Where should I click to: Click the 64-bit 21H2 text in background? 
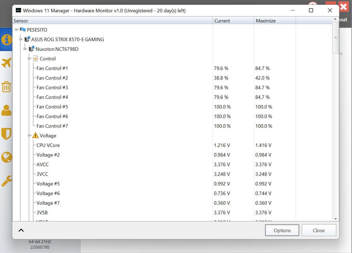click(x=40, y=242)
